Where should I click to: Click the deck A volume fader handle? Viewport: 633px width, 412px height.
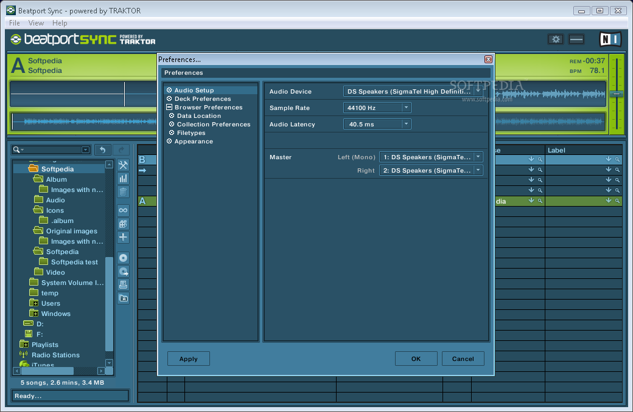(617, 94)
